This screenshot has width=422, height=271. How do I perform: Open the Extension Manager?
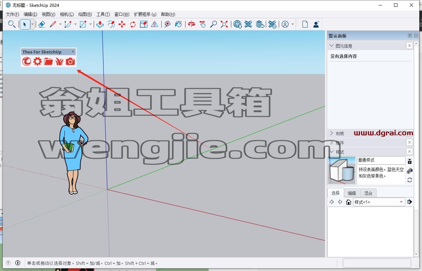coord(272,24)
